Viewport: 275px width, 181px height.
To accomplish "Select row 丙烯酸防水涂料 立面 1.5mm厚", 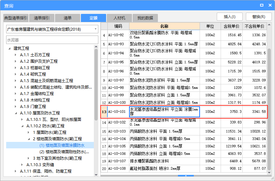I will pyautogui.click(x=184, y=146).
